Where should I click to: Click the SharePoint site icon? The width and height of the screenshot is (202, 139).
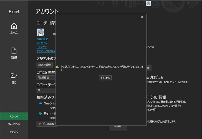click(x=40, y=114)
